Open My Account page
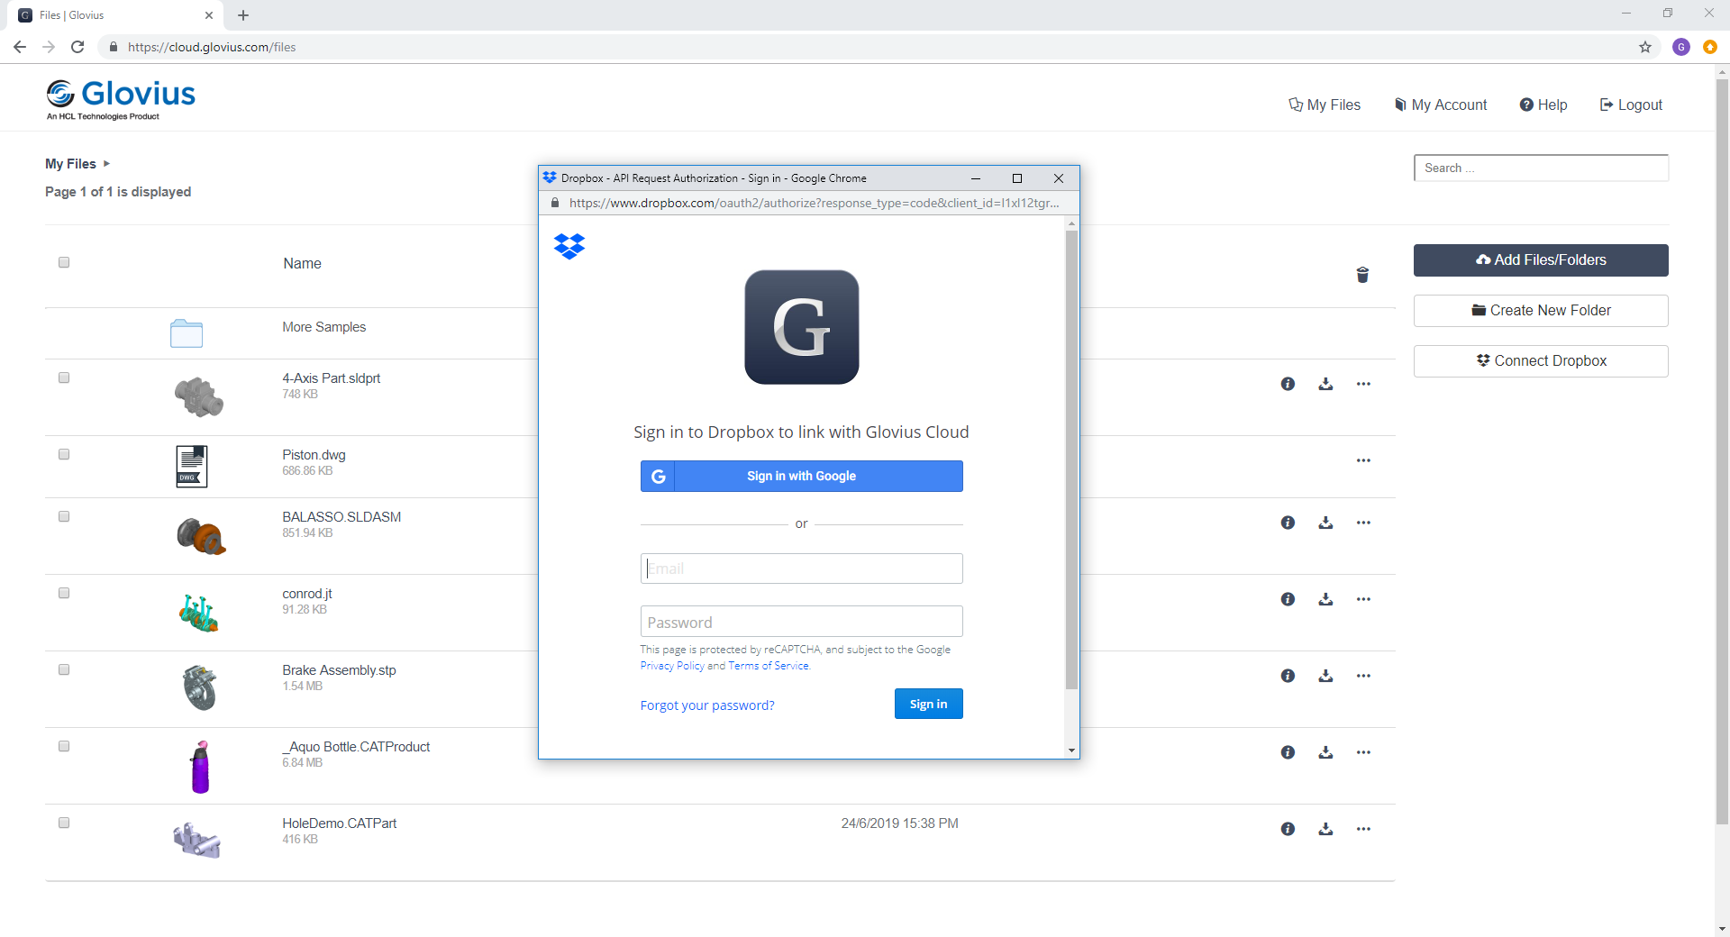The image size is (1730, 937). point(1441,105)
